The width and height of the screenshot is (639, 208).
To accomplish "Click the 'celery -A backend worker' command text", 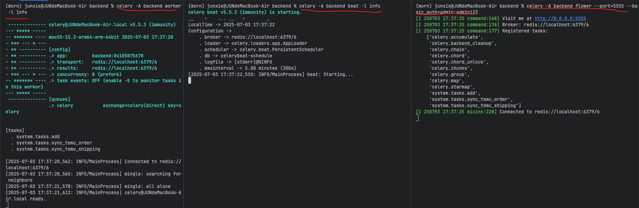I will (149, 6).
